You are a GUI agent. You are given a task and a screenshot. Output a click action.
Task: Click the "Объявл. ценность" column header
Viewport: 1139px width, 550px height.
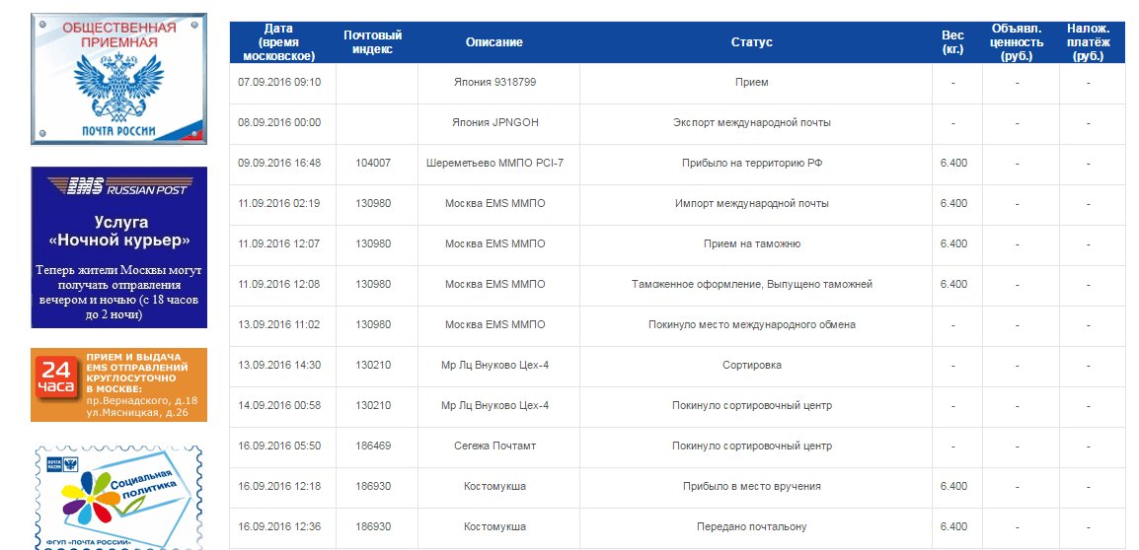click(1017, 42)
